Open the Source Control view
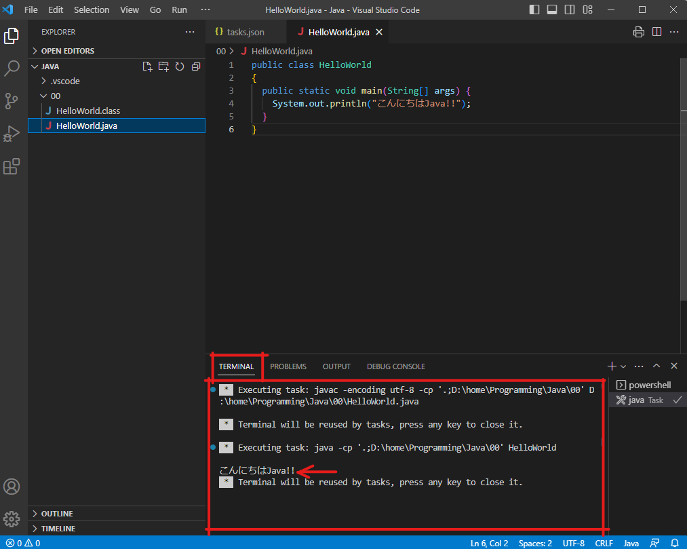Screen dimensions: 687x549 [x=12, y=101]
